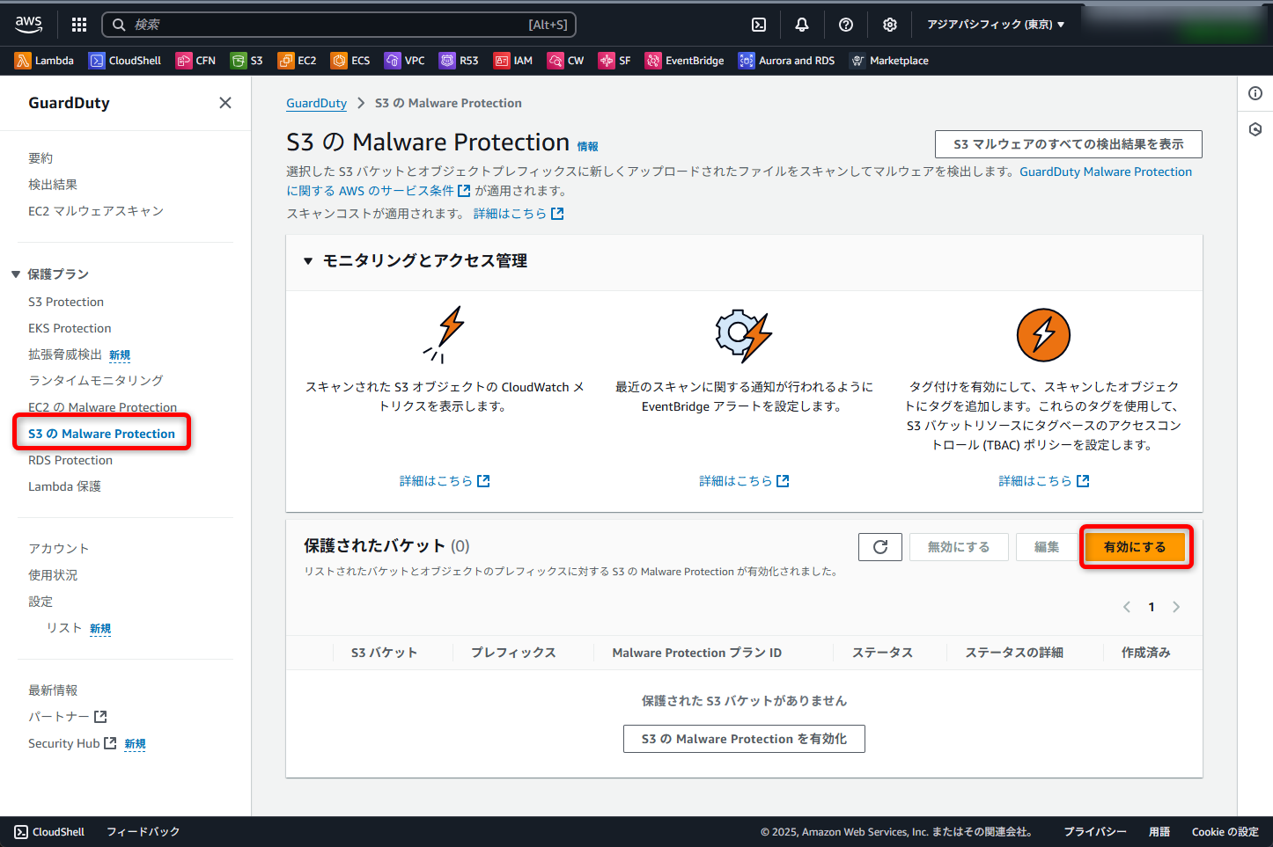Collapse the モニタリングとアクセス管理 section
The image size is (1273, 847).
(308, 261)
